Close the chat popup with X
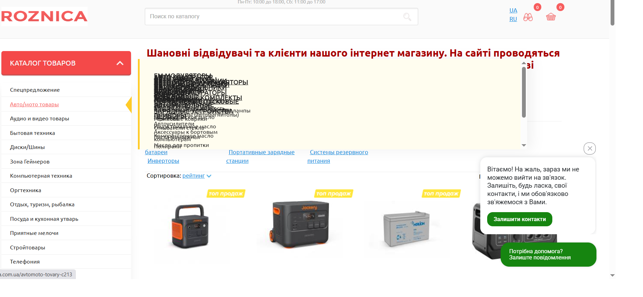The image size is (643, 297). click(590, 148)
